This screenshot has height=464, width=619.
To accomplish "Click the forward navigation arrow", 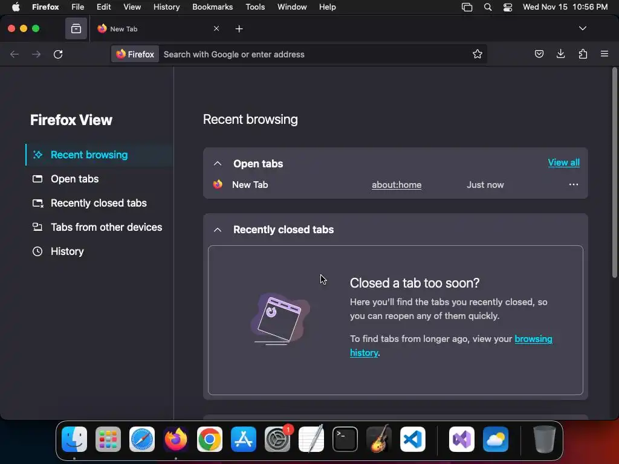I will pos(36,54).
